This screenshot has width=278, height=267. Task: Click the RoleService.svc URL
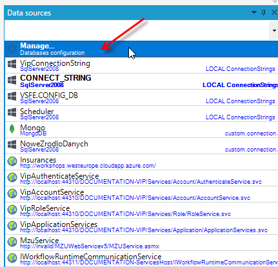(125, 214)
